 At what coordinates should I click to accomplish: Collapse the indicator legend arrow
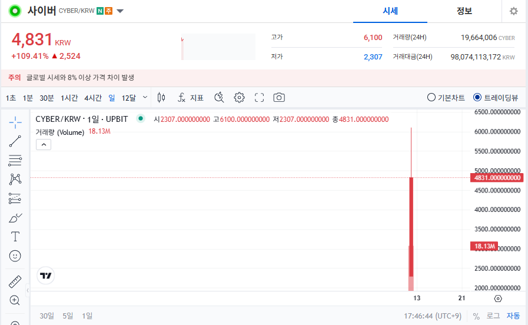click(44, 144)
